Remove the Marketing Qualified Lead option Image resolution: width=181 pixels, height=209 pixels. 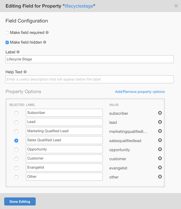pyautogui.click(x=160, y=131)
